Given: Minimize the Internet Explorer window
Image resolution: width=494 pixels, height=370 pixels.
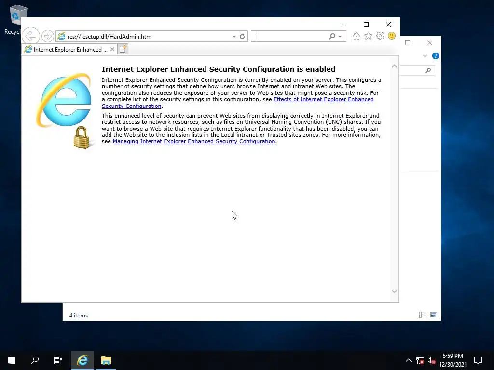Looking at the screenshot, I should tap(344, 25).
